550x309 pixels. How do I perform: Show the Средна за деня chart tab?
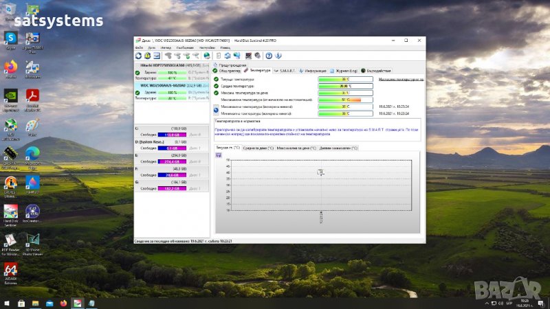click(x=258, y=147)
